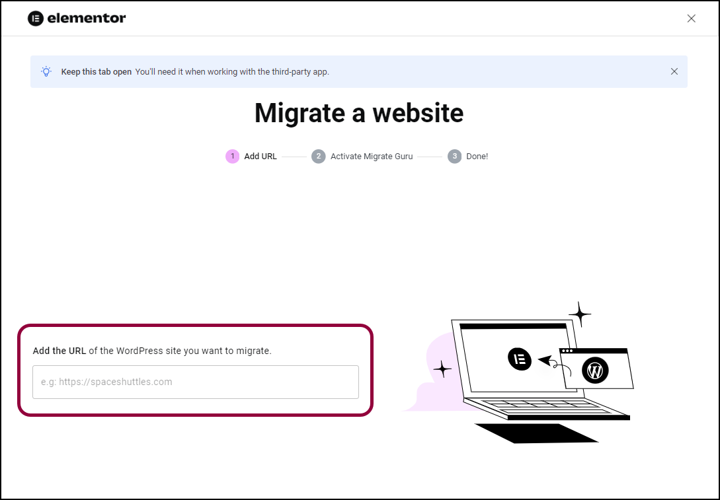Screen dimensions: 720x500
Task: Click the large sparkle star above the laptop
Action: click(579, 314)
